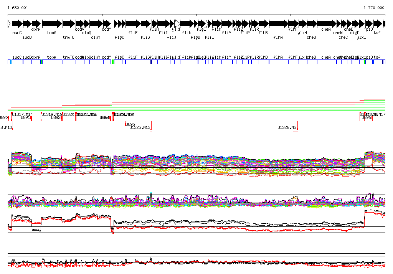The width and height of the screenshot is (393, 274).
Task: Click the sucD gene arrow
Action: (x=27, y=24)
